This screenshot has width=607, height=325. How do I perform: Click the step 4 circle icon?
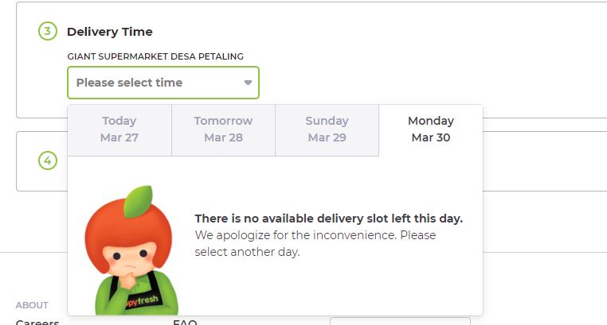[48, 161]
